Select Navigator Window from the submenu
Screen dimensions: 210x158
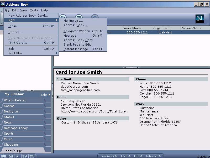[83, 31]
